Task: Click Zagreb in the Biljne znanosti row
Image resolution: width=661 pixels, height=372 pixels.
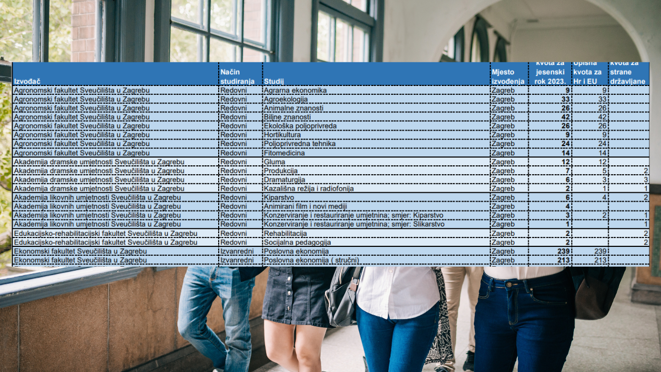Action: point(509,117)
